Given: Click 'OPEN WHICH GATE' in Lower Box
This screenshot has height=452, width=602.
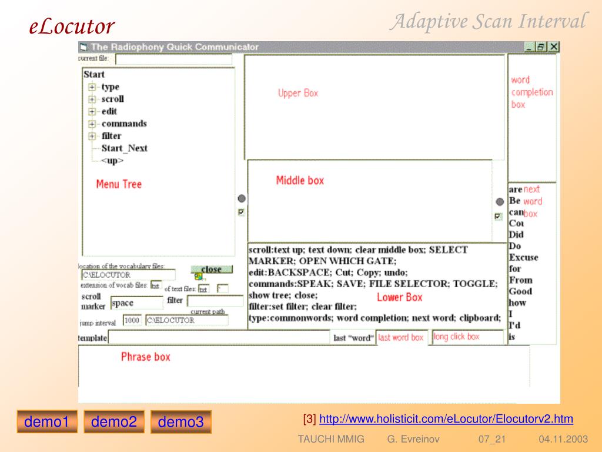Looking at the screenshot, I should coord(347,261).
